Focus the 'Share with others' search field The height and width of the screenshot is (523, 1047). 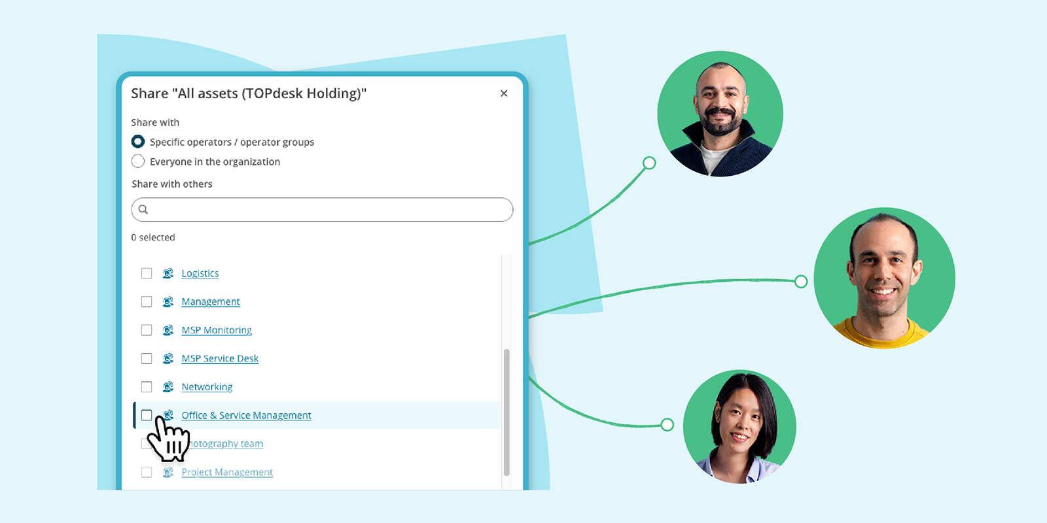[327, 210]
